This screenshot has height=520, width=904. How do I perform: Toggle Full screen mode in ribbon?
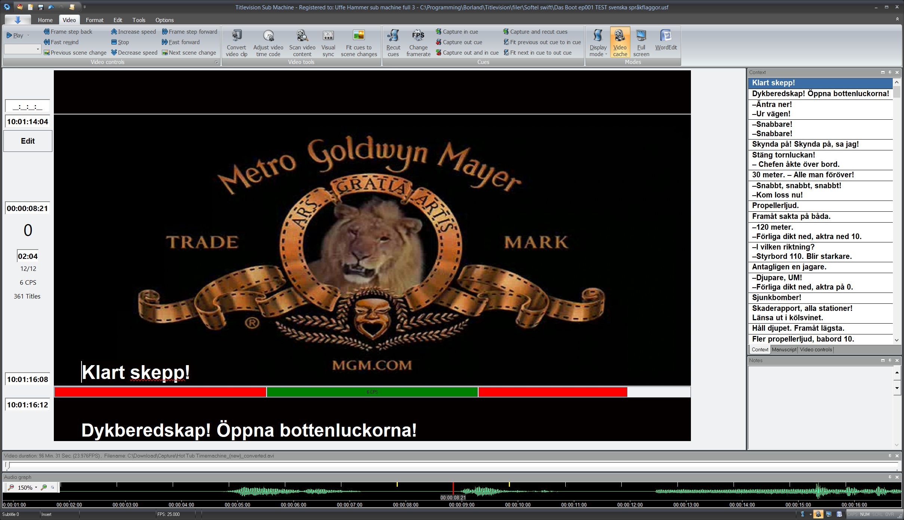pos(641,42)
